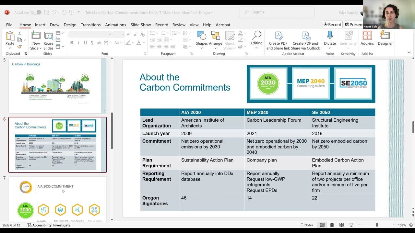Image resolution: width=415 pixels, height=233 pixels.
Task: Open the Shapes gallery icon
Action: coord(202,36)
